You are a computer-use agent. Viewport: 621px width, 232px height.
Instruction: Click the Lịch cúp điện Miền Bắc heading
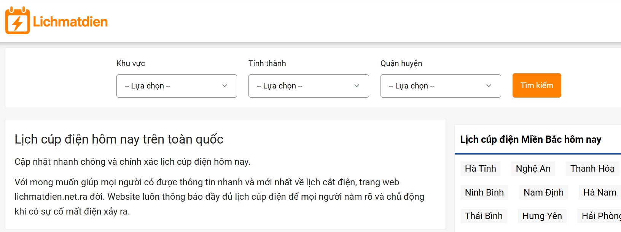(530, 139)
